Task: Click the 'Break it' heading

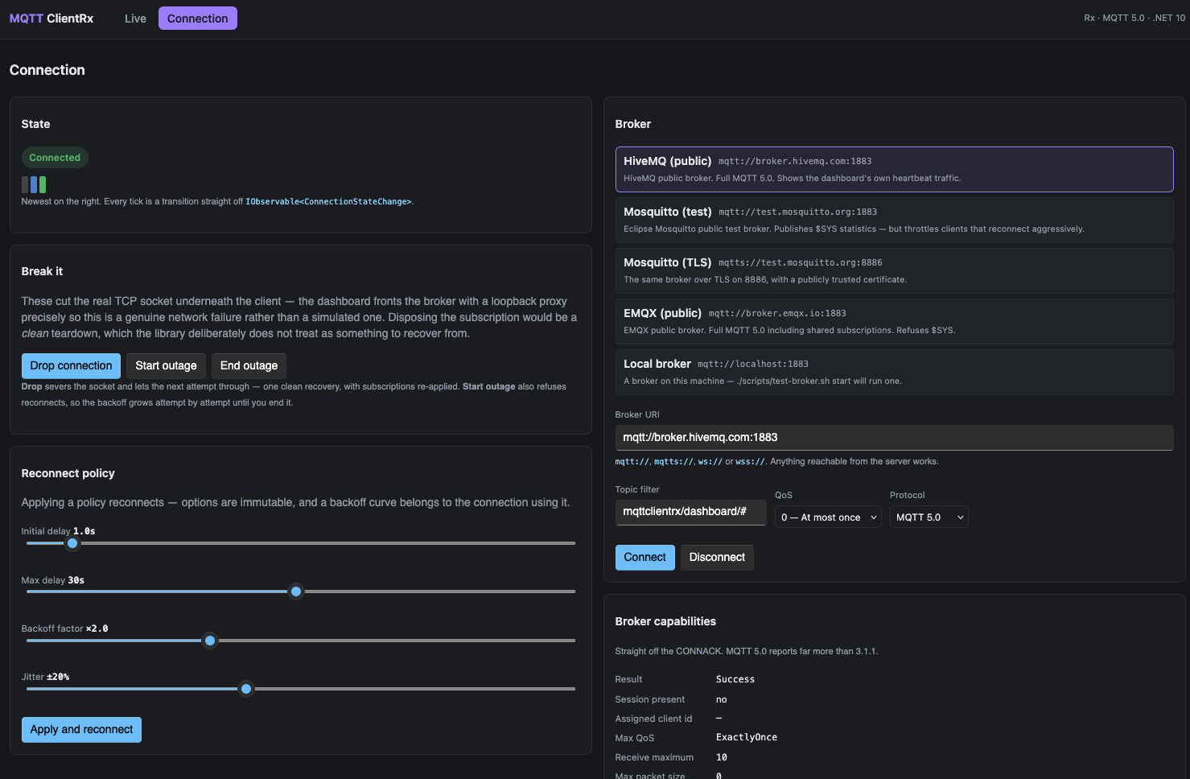Action: [42, 271]
